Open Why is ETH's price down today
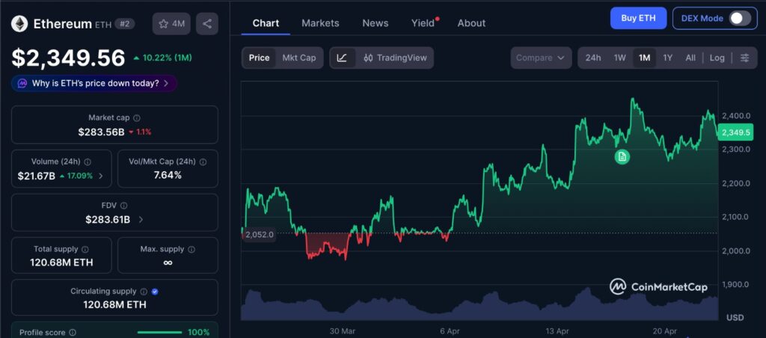The image size is (766, 338). click(x=94, y=84)
